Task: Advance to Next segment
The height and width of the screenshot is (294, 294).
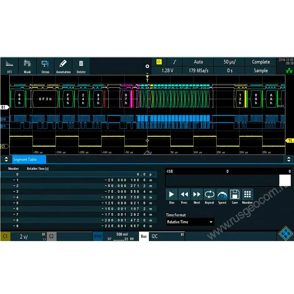Action: tap(197, 196)
